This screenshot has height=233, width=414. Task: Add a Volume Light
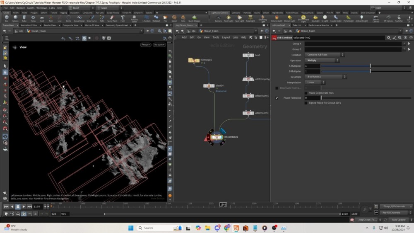point(277,18)
